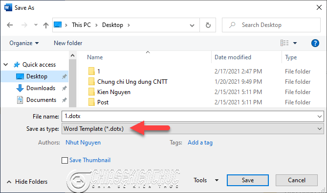The image size is (327, 193).
Task: Click the Save button
Action: (248, 180)
